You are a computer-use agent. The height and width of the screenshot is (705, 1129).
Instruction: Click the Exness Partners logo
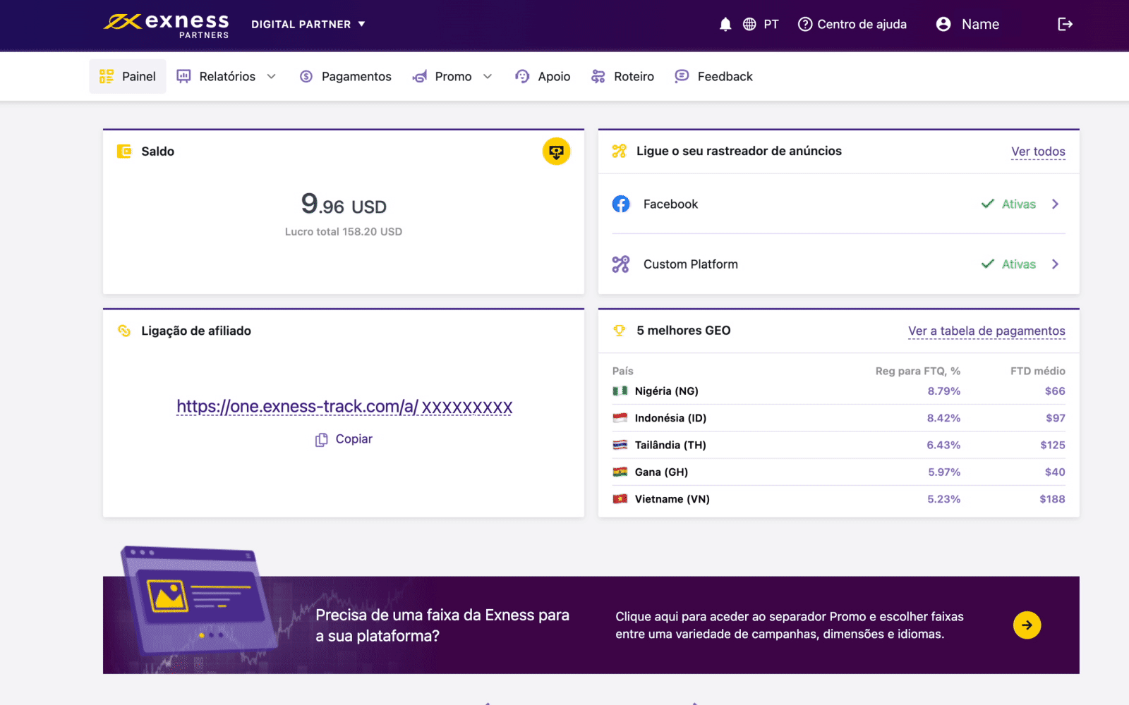click(167, 25)
